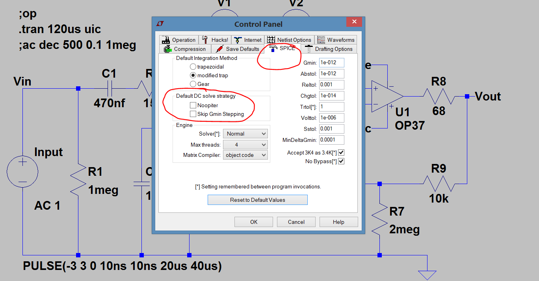Click the Voltol input field
Viewport: 539px width, 281px height.
click(331, 118)
